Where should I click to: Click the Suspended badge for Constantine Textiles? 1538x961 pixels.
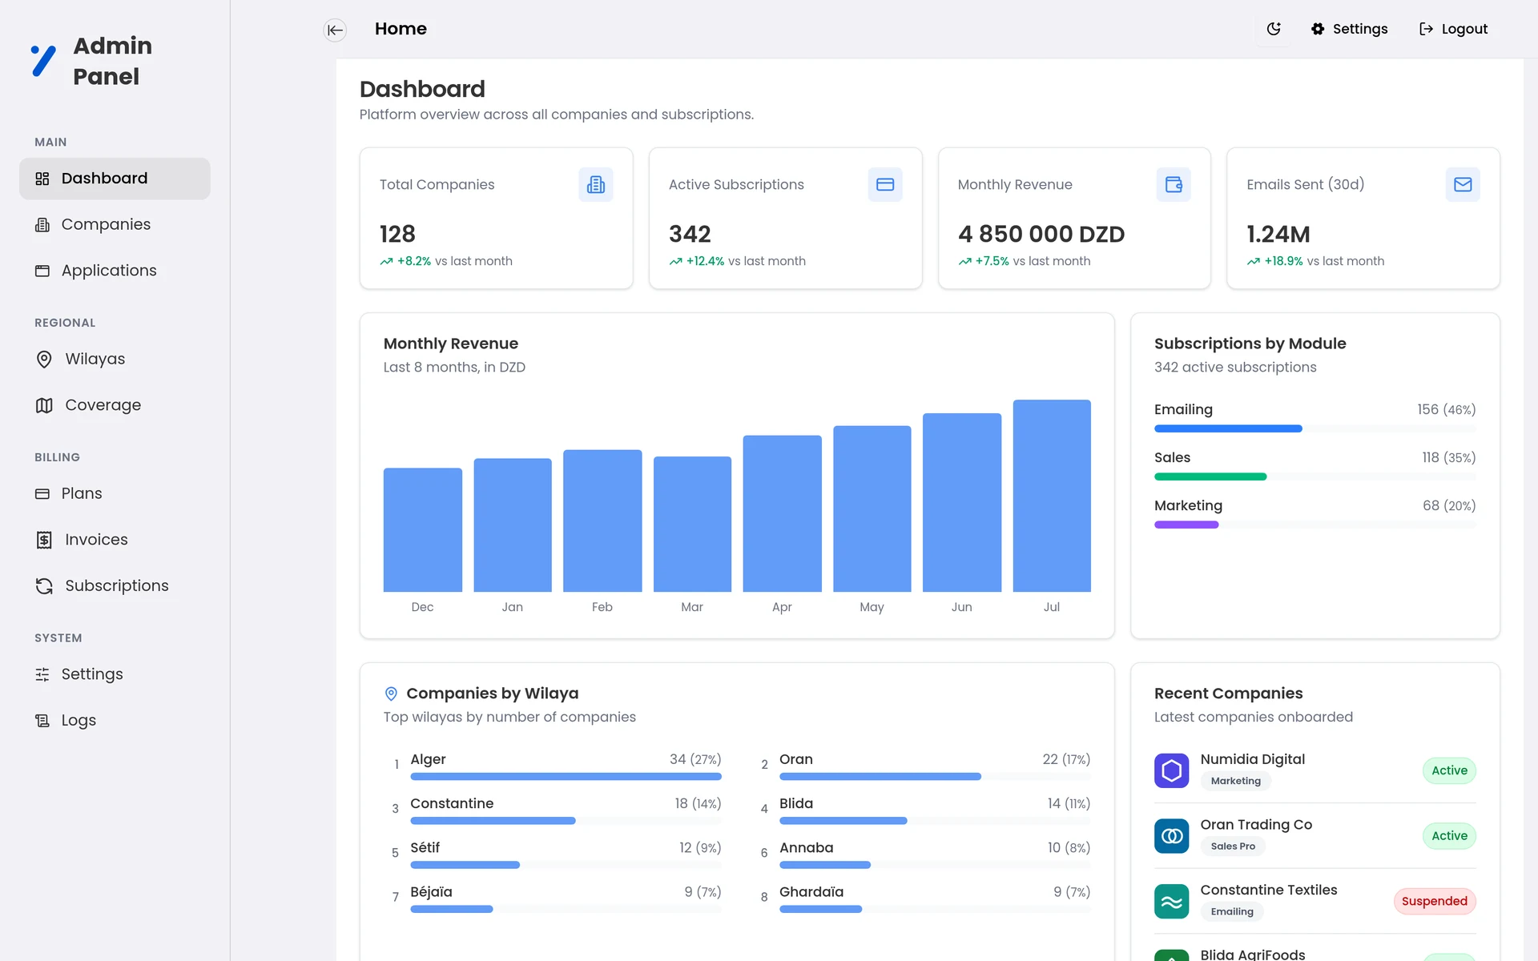(1435, 901)
